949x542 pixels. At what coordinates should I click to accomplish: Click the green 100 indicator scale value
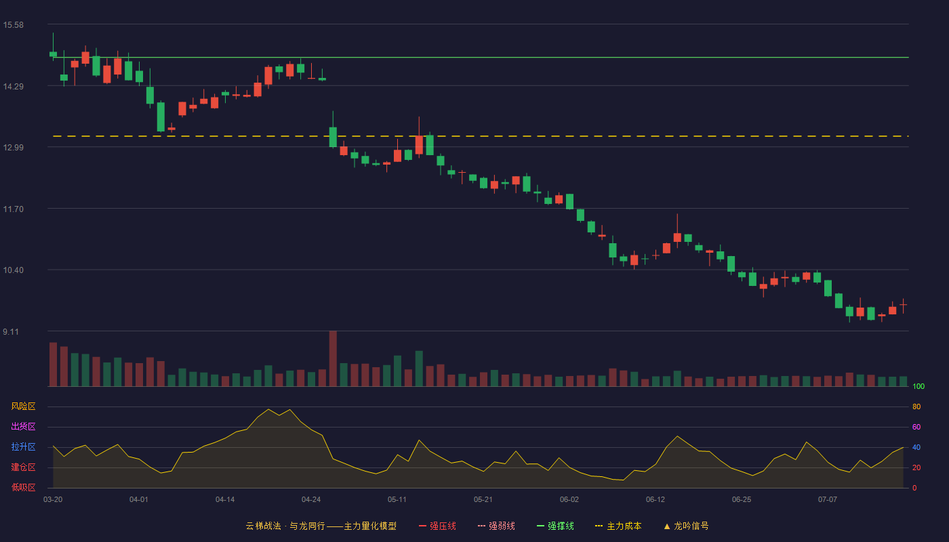(x=918, y=386)
